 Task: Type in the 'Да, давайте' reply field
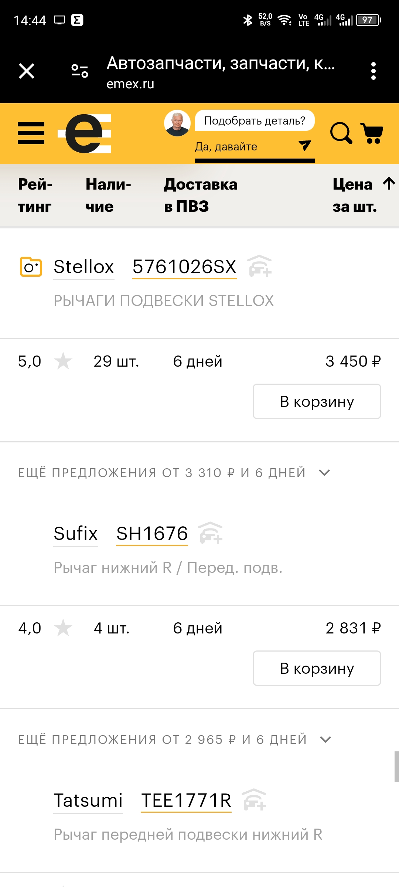(244, 147)
